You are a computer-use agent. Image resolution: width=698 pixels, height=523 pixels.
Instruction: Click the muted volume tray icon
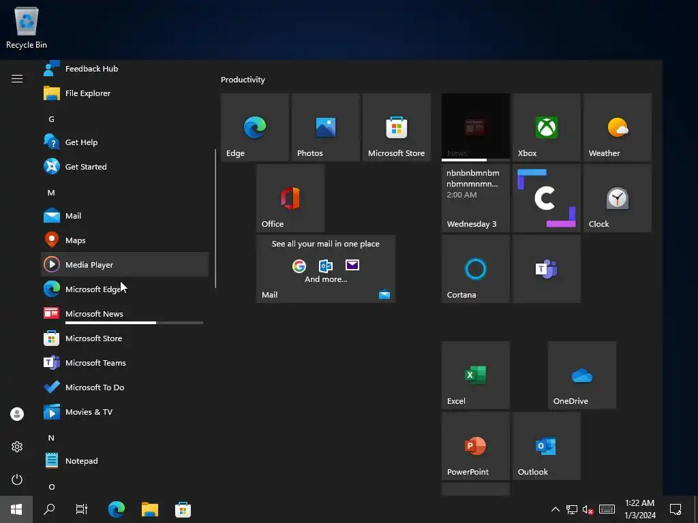tap(588, 509)
